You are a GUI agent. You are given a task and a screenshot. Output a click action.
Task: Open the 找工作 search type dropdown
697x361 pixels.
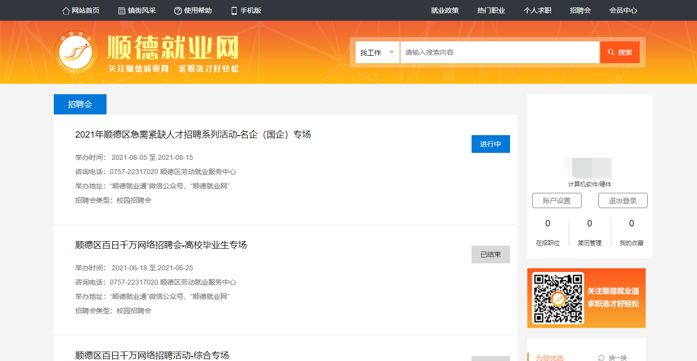(377, 52)
